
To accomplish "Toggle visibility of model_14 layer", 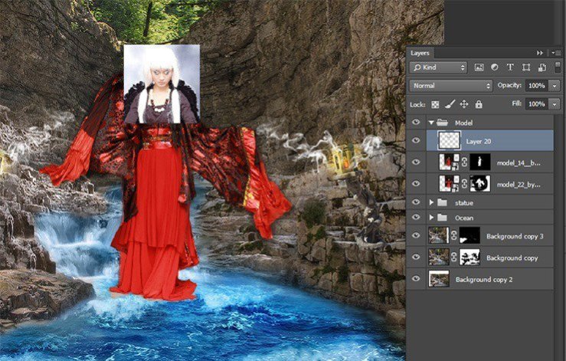I will [416, 162].
